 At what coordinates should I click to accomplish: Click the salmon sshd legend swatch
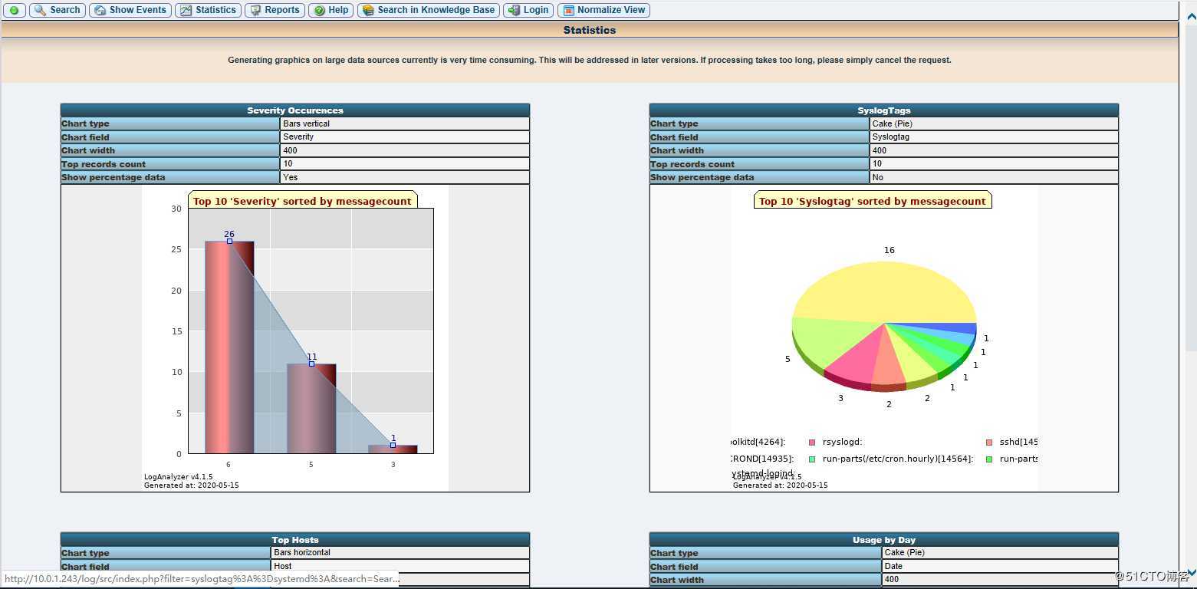(989, 442)
